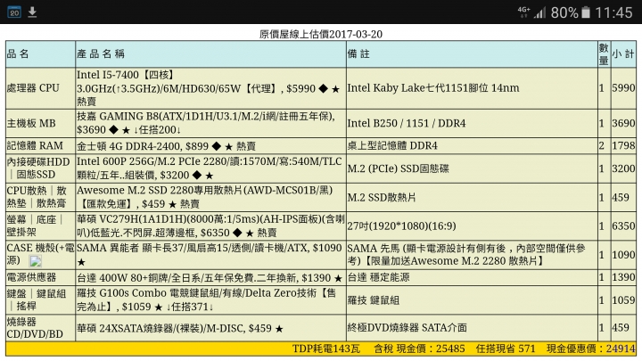Viewport: 642px width, 361px height.
Task: Select the CPU散熱｜散熱墊｜散熱膏 category cell
Action: [40, 197]
